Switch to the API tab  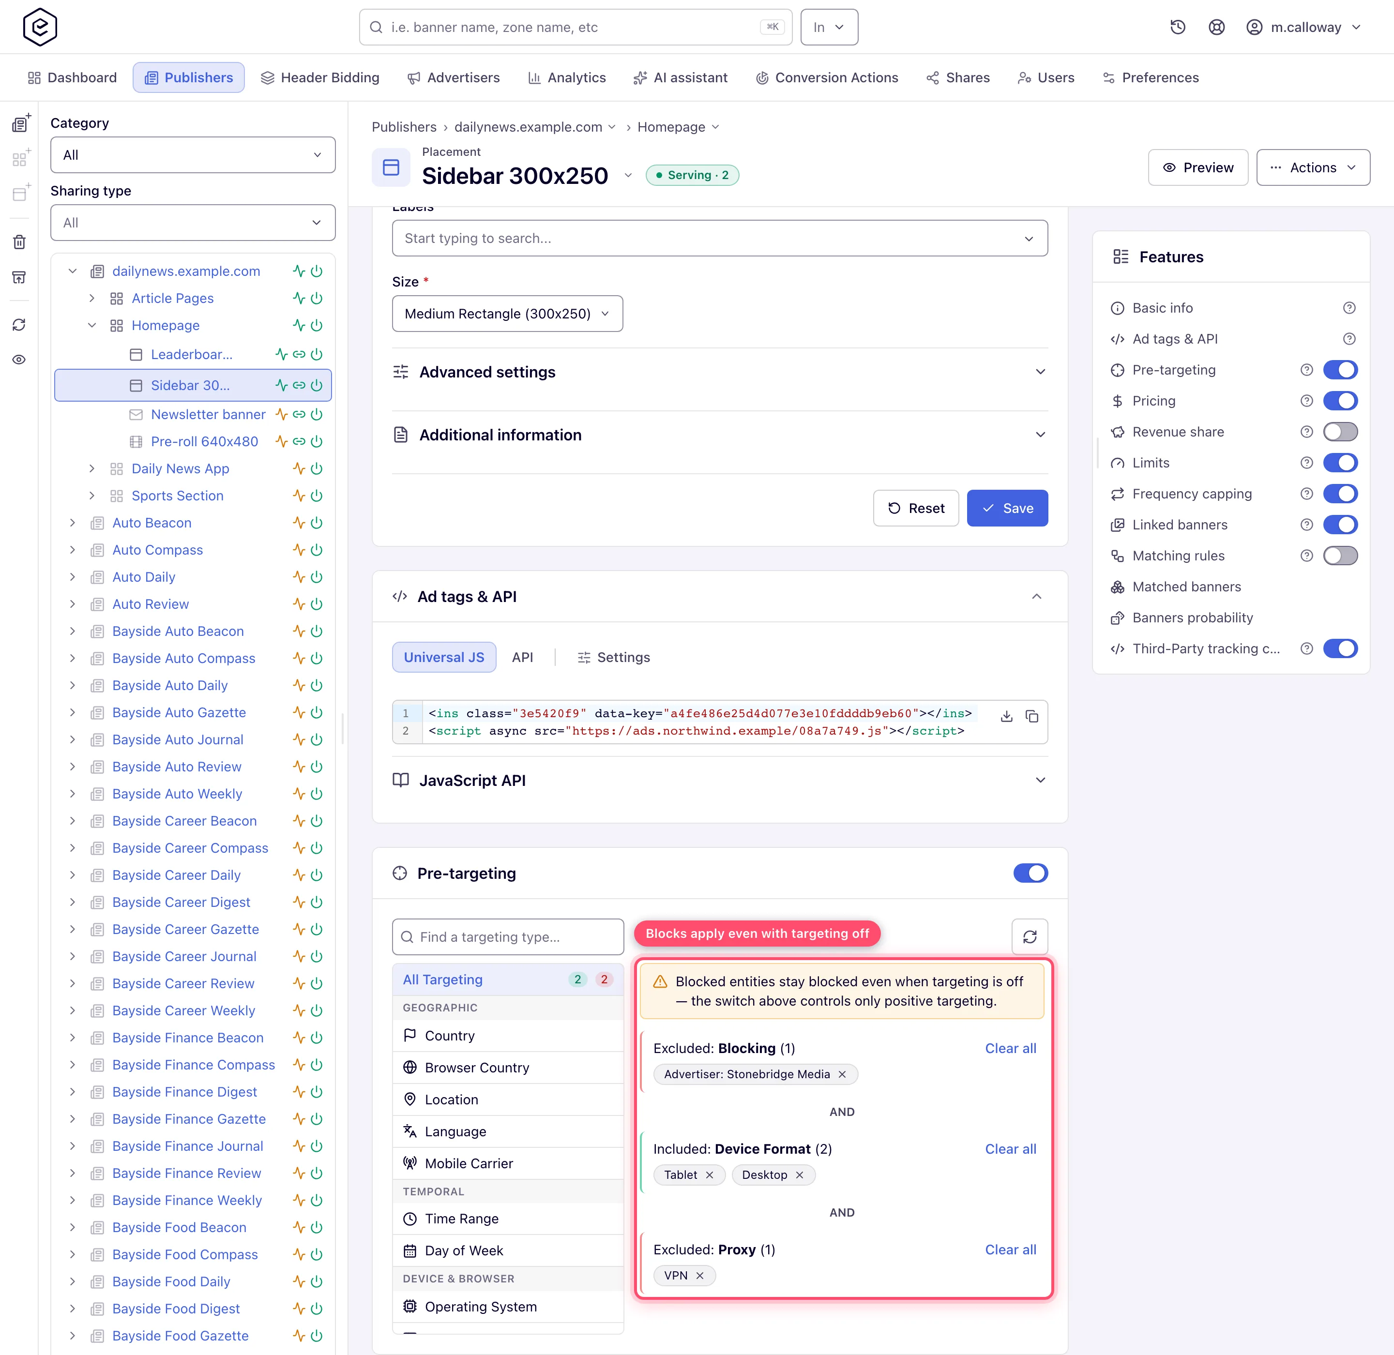(x=522, y=658)
